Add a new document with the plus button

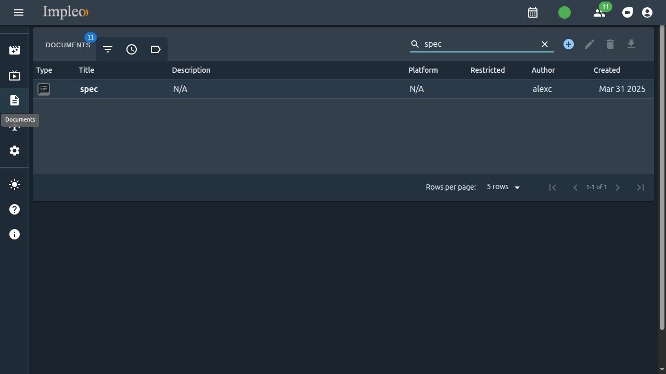[569, 44]
